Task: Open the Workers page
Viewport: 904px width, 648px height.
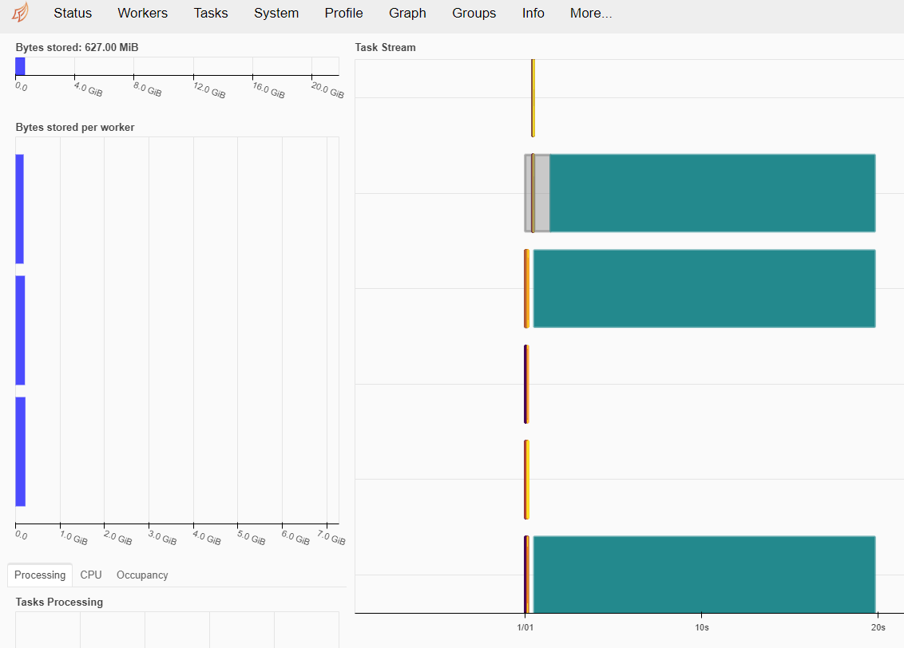Action: coord(142,14)
